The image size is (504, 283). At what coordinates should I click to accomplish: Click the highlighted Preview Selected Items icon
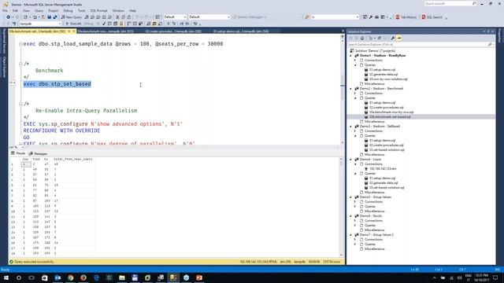399,39
